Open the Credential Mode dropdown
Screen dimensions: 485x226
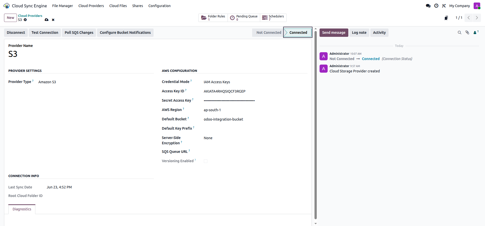[255, 82]
